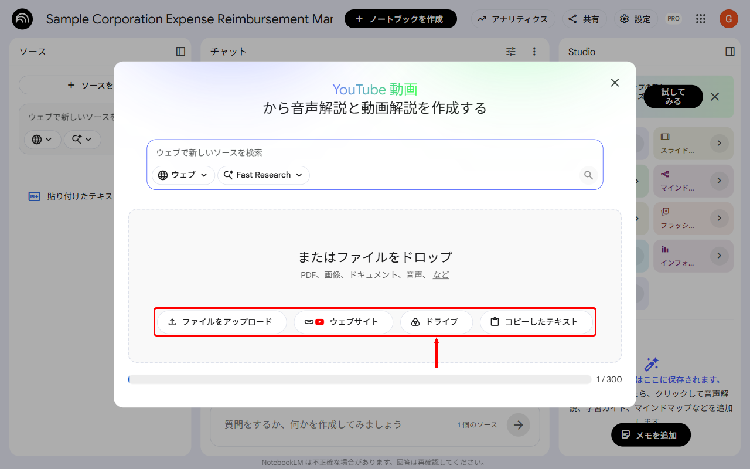Click the notebook title text
This screenshot has width=750, height=469.
[x=189, y=19]
